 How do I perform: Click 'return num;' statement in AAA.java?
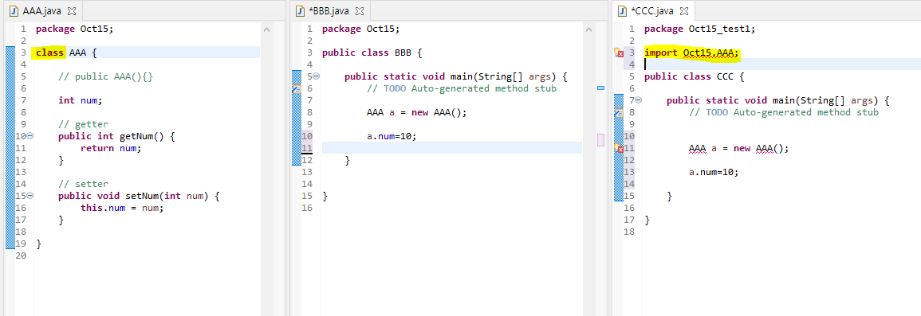pos(111,148)
